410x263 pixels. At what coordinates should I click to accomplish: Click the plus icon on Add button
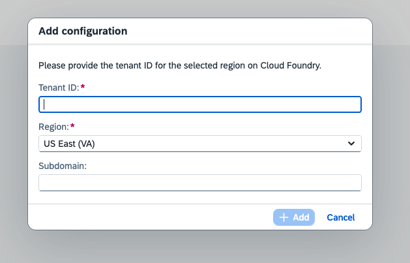(284, 217)
